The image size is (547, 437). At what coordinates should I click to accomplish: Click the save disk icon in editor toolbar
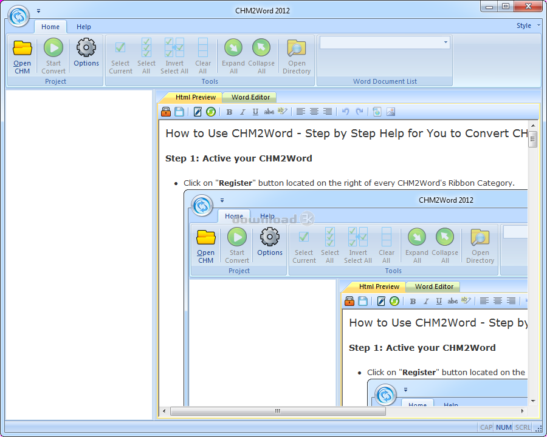tap(179, 112)
